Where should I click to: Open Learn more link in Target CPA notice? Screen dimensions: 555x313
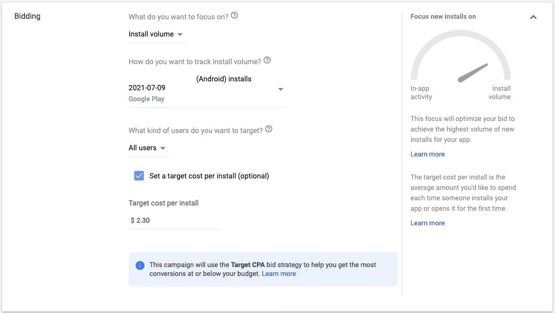click(279, 273)
